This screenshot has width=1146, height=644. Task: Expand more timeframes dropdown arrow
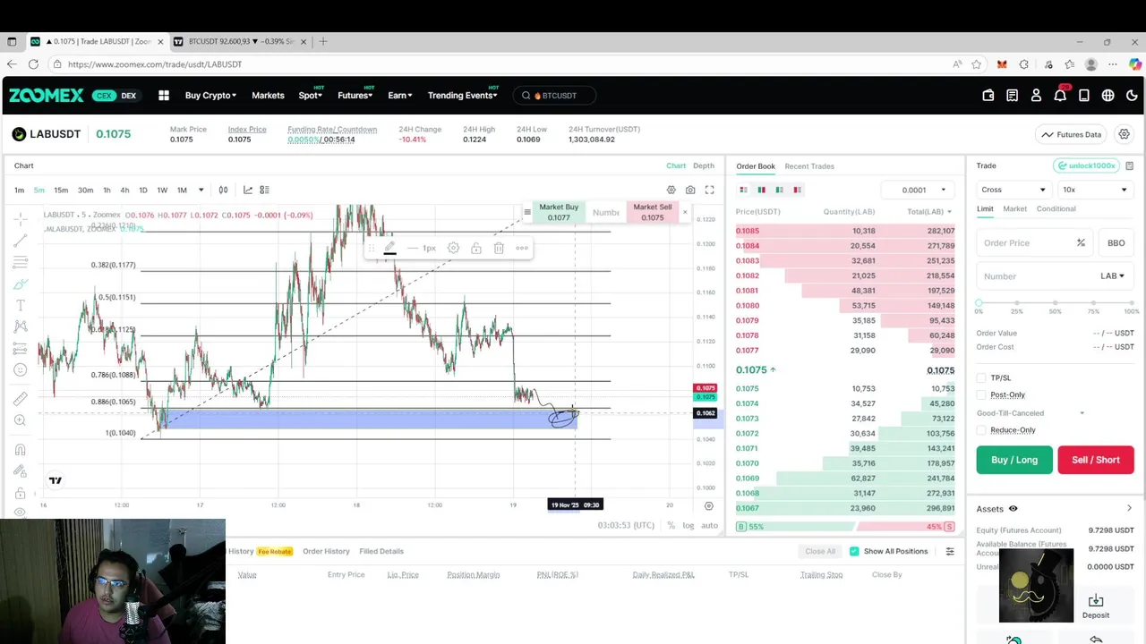201,190
